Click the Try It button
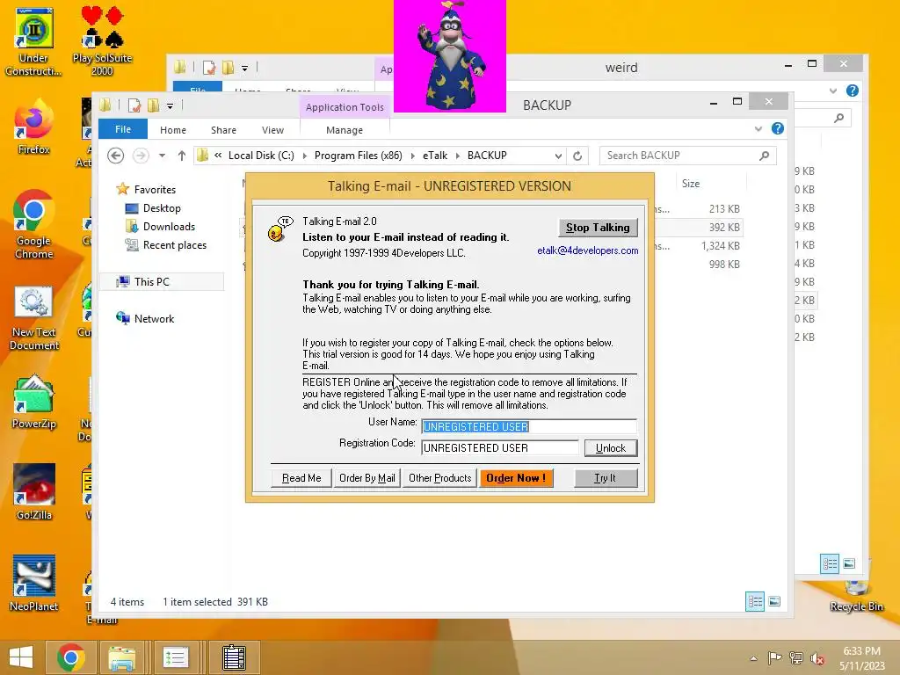900x675 pixels. 605,478
